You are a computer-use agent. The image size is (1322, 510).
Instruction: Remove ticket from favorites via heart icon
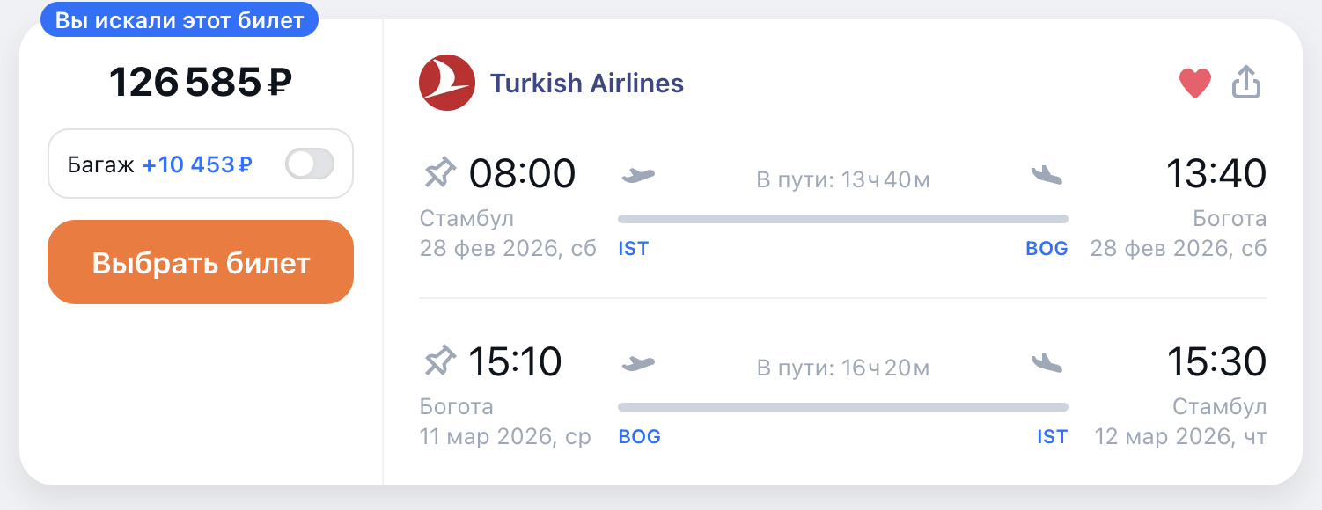point(1195,84)
